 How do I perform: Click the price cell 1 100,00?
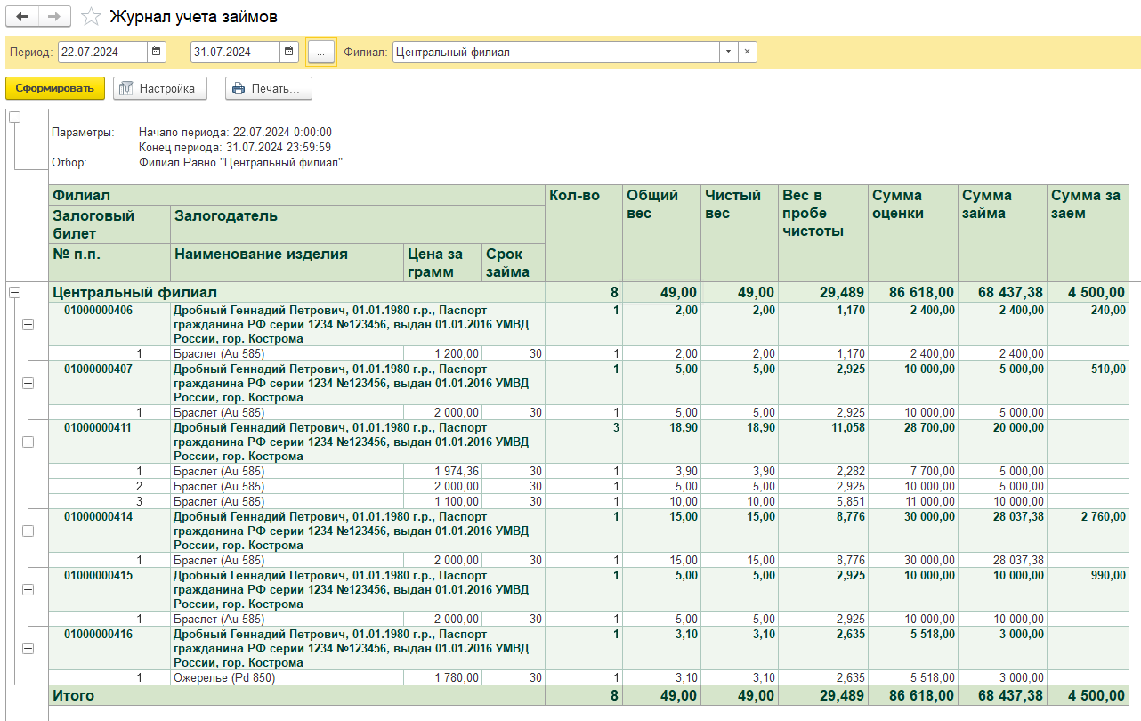pos(442,502)
